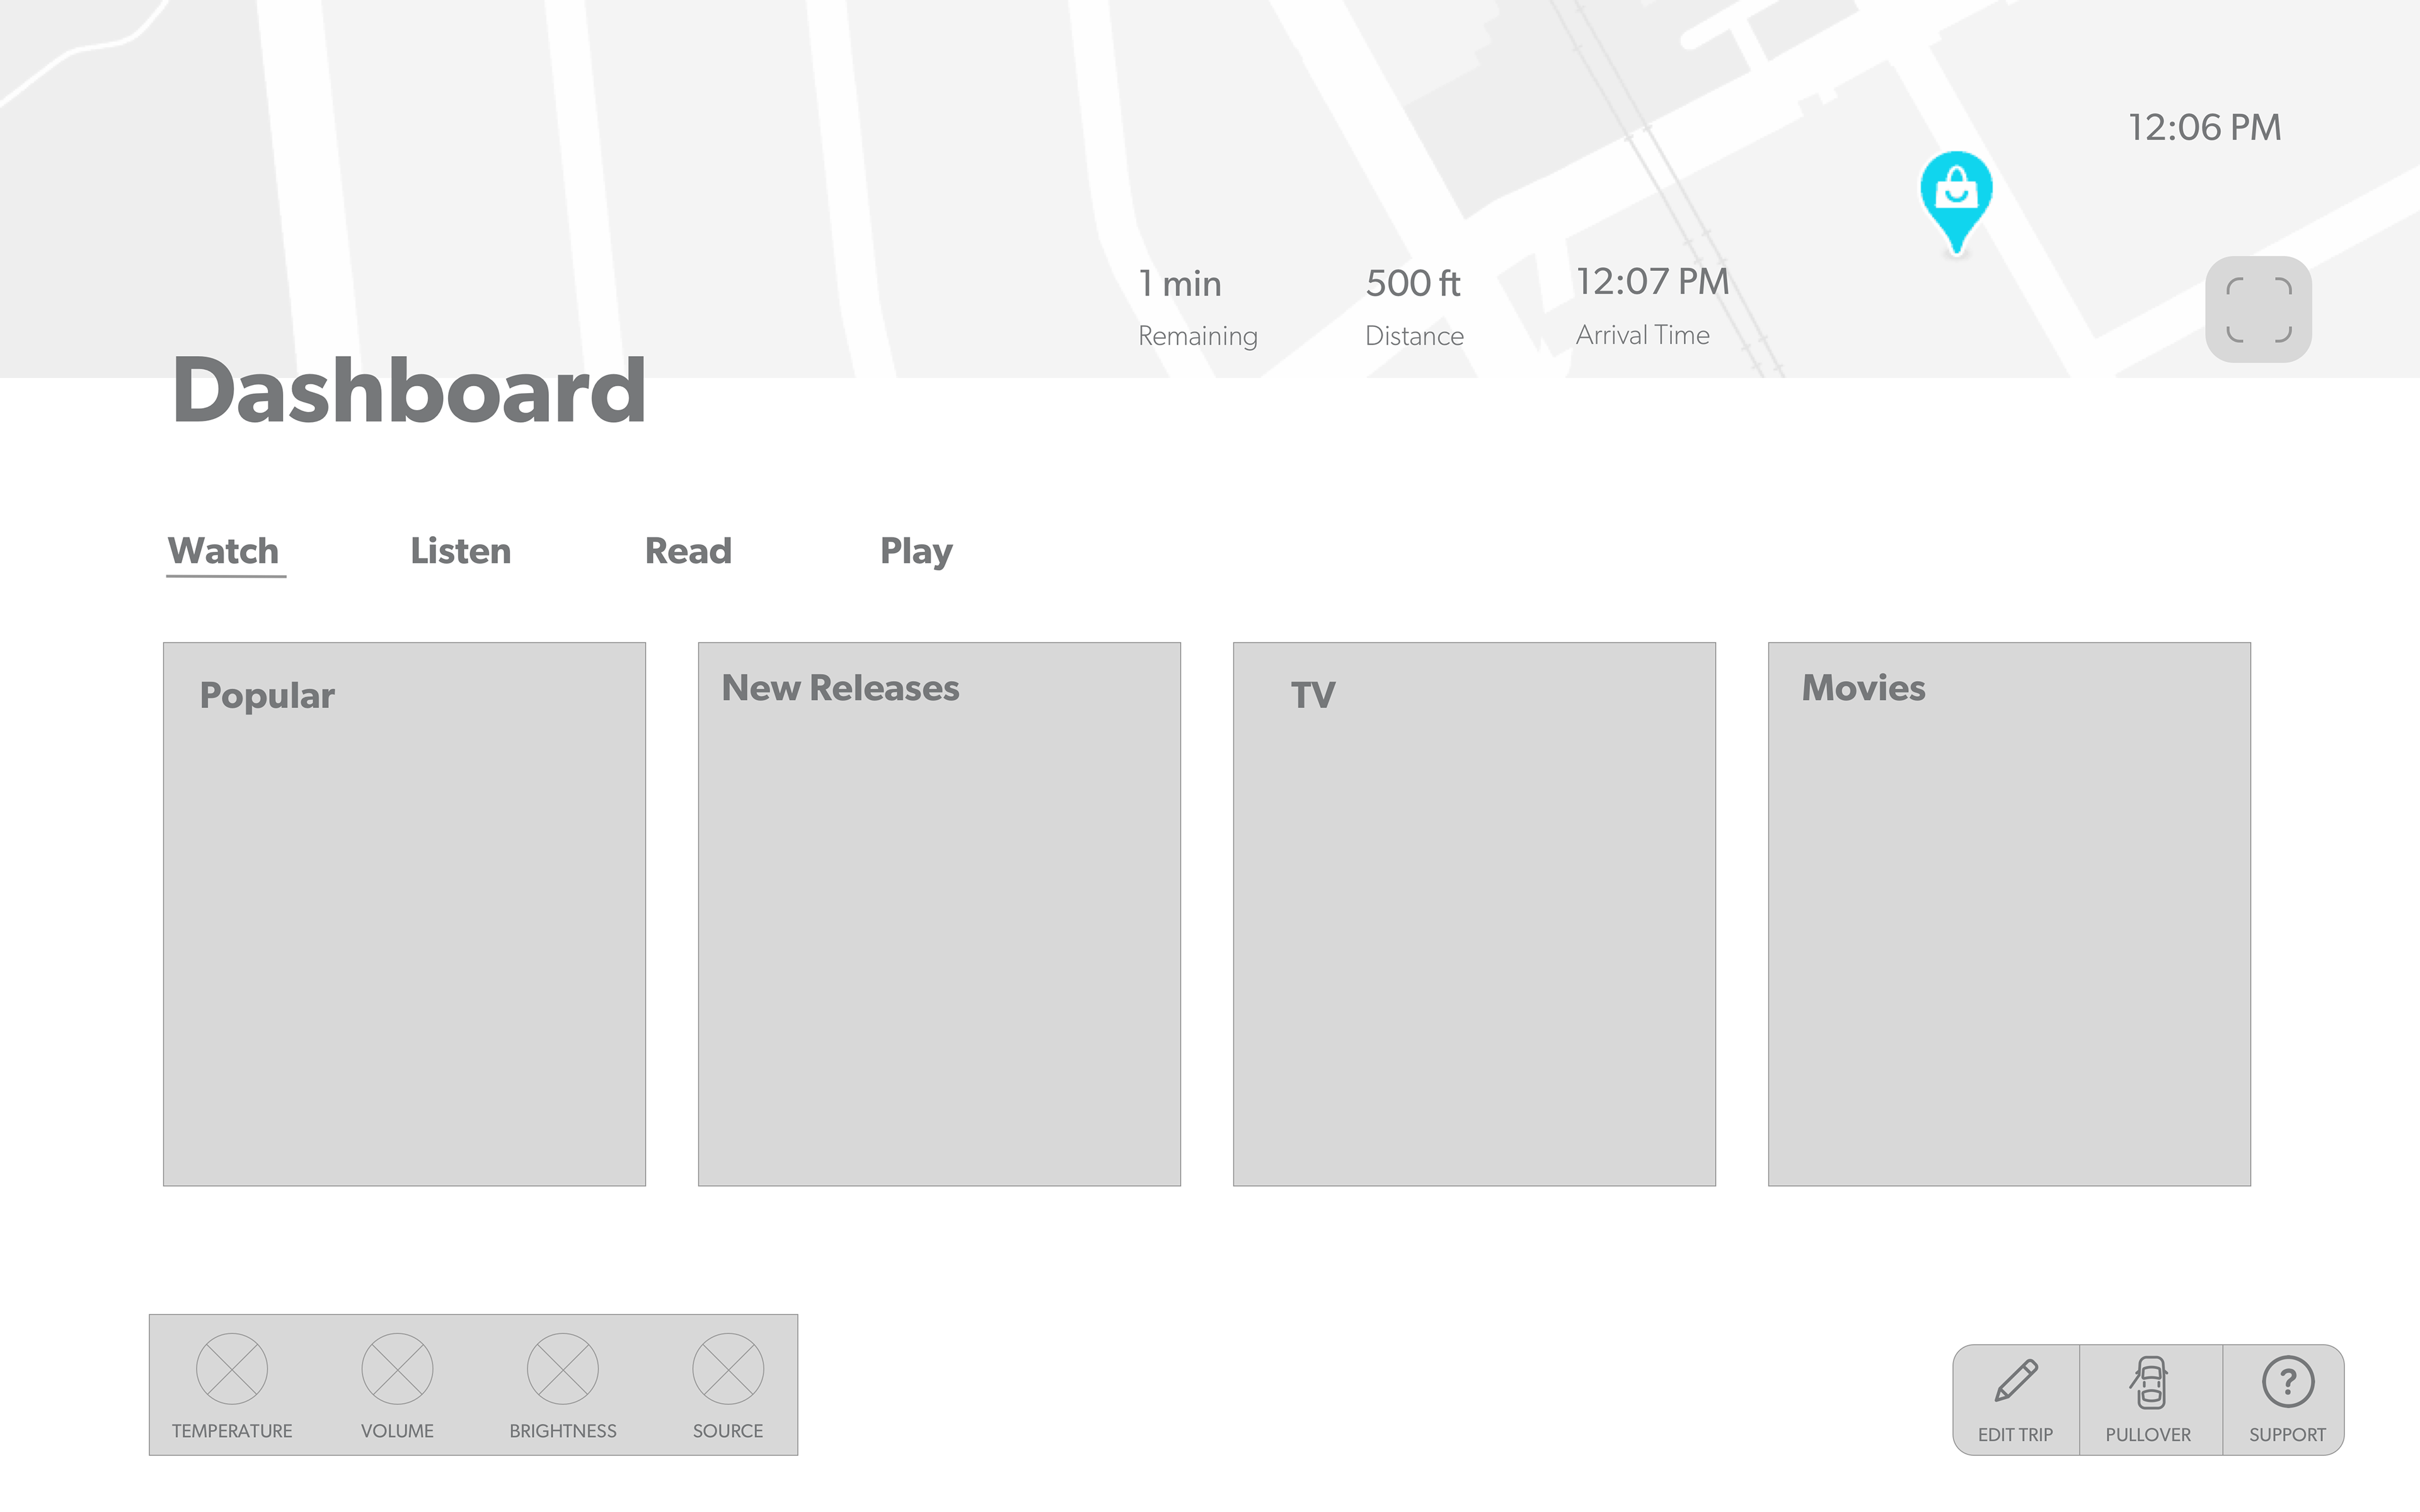The image size is (2420, 1512).
Task: Switch to the Read tab
Action: 688,551
